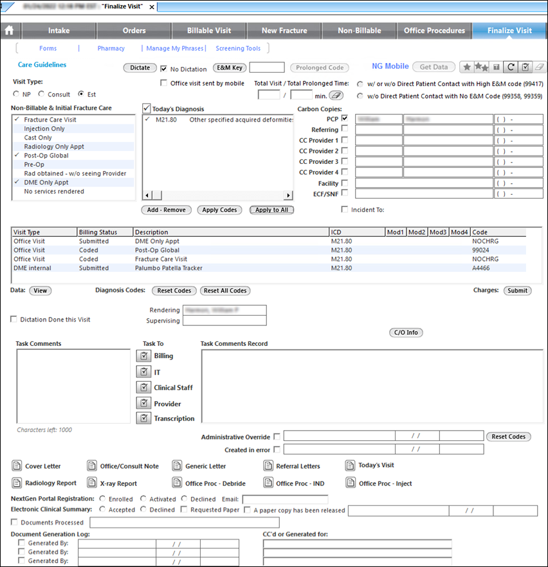Check Office visit sent by mobile
This screenshot has height=567, width=548.
163,83
